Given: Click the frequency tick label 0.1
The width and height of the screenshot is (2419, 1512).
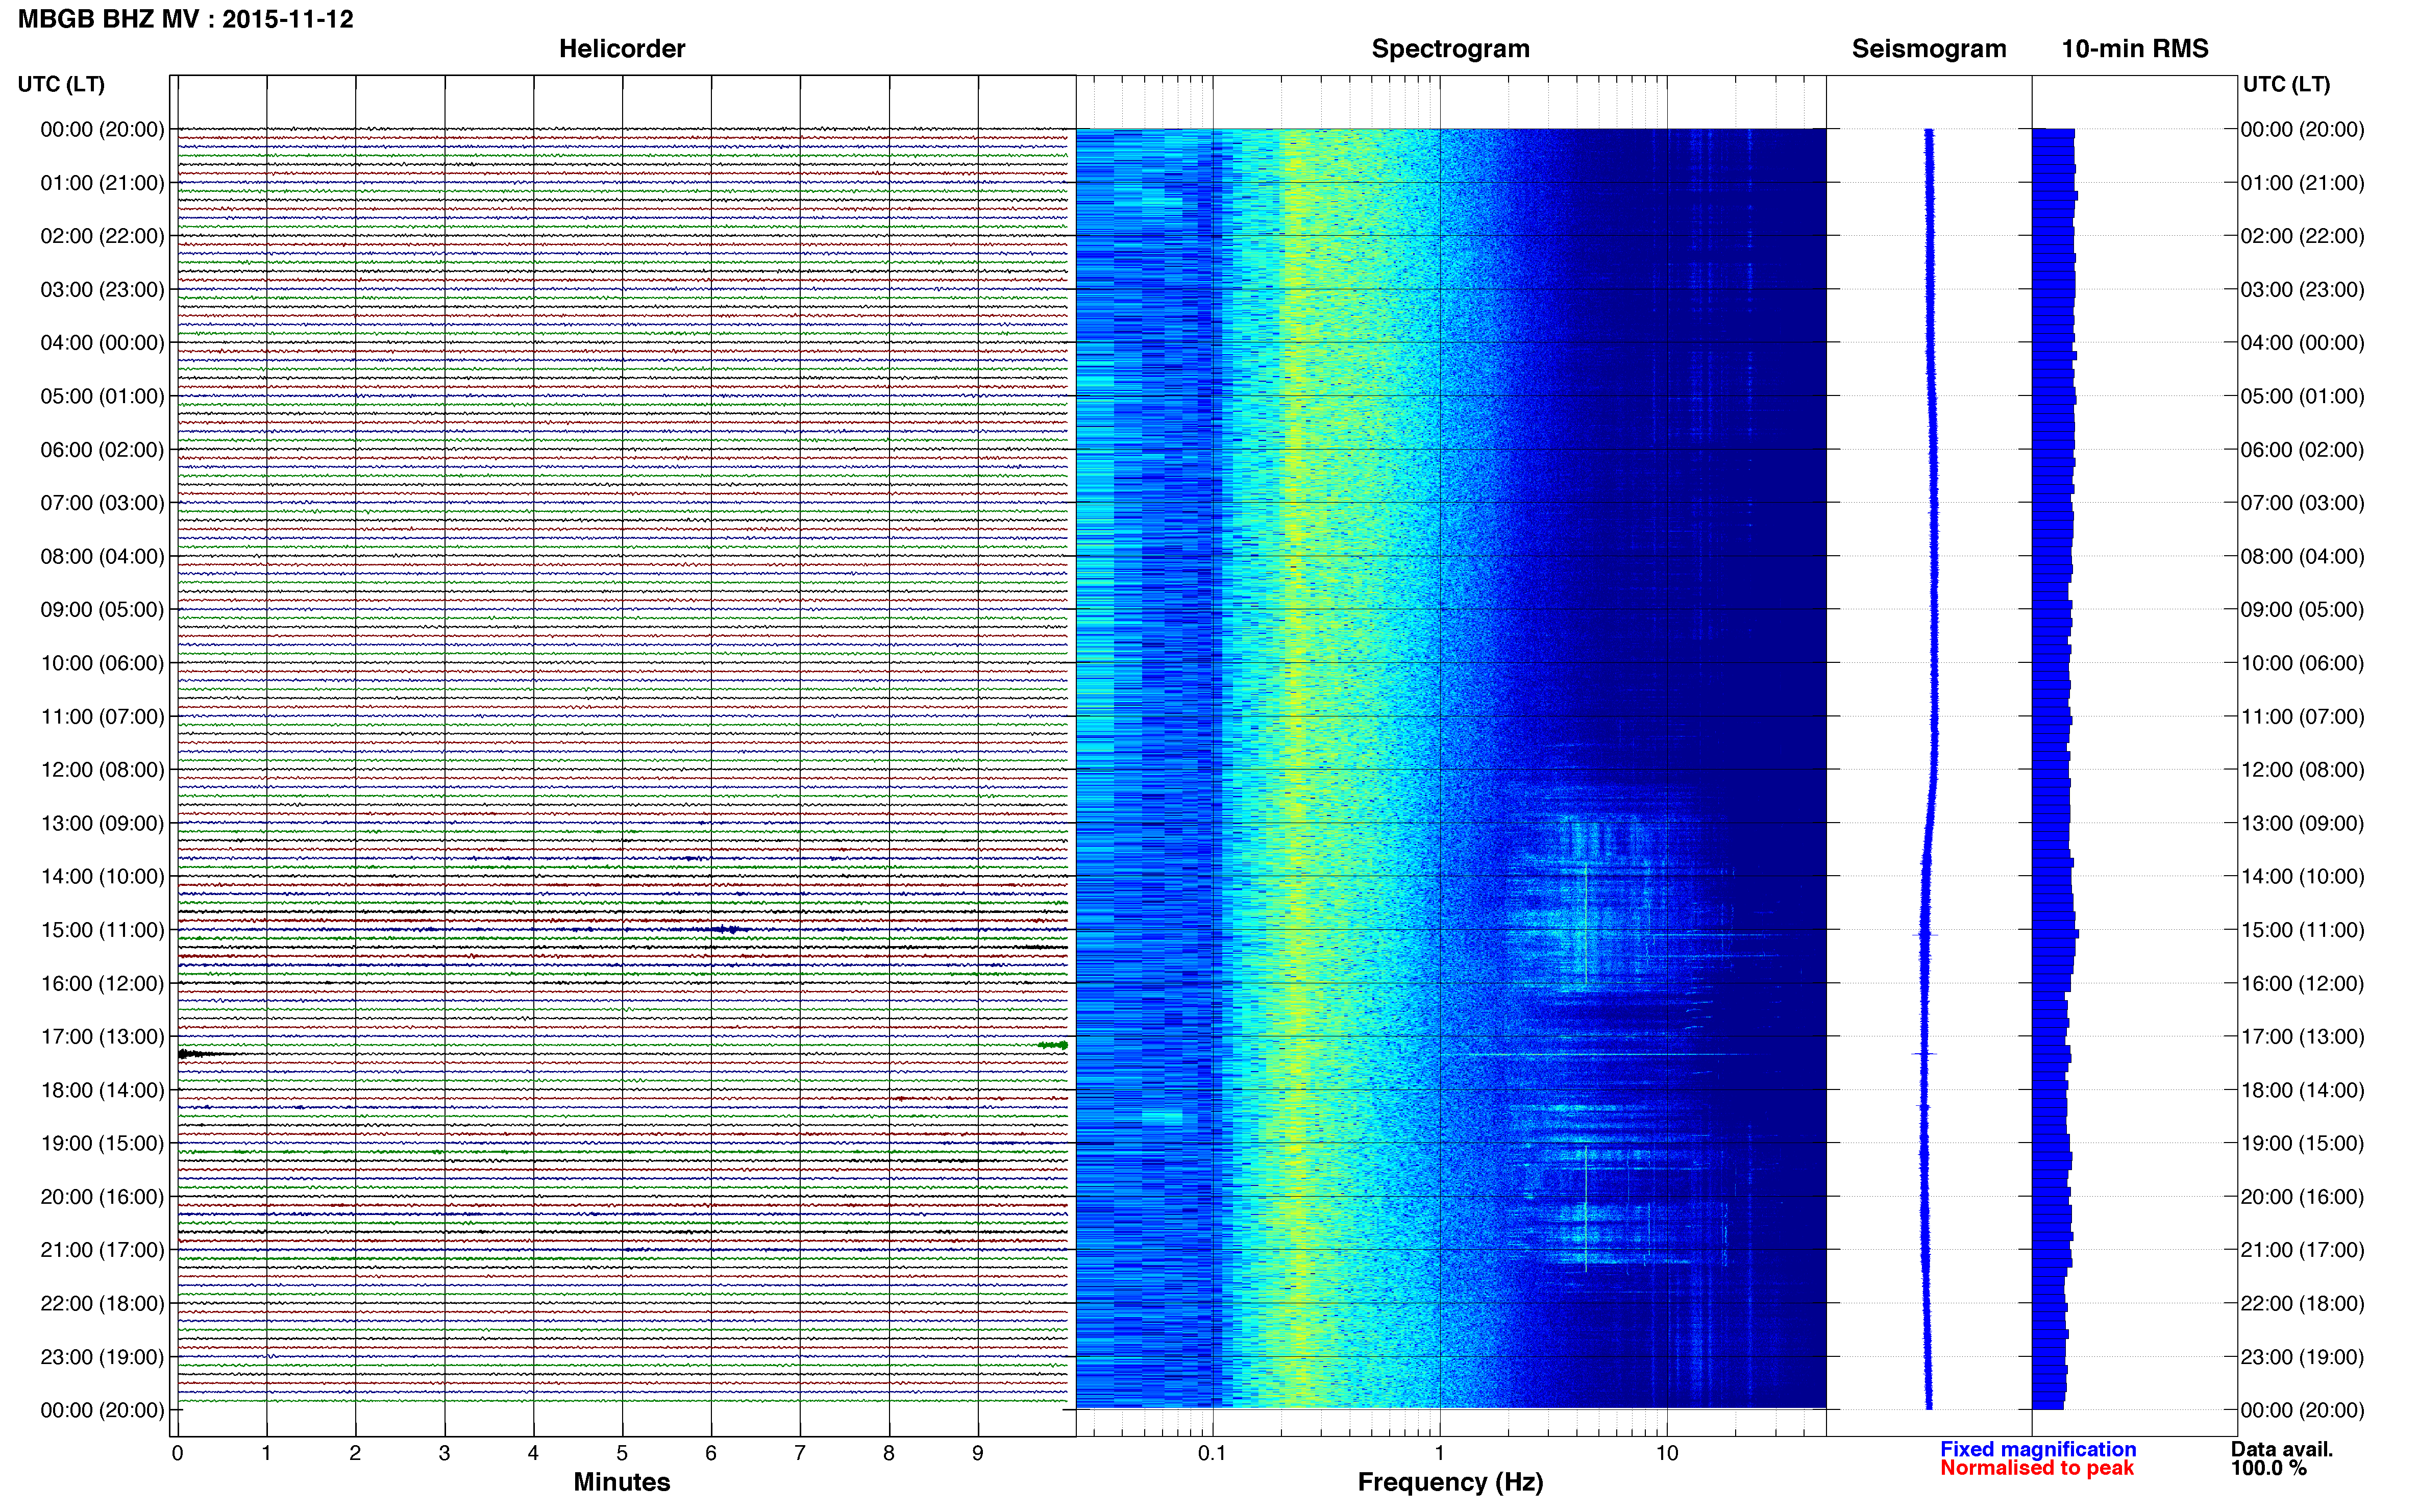Looking at the screenshot, I should pyautogui.click(x=1212, y=1453).
